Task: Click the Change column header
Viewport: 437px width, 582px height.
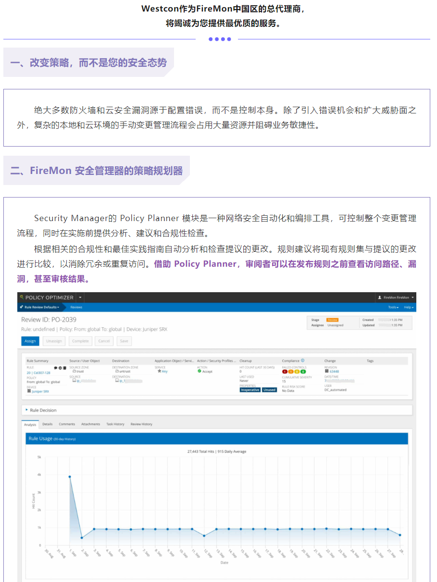Action: click(x=330, y=361)
